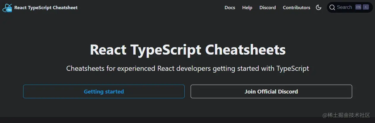Click the CTRL key hint badge

358,7
